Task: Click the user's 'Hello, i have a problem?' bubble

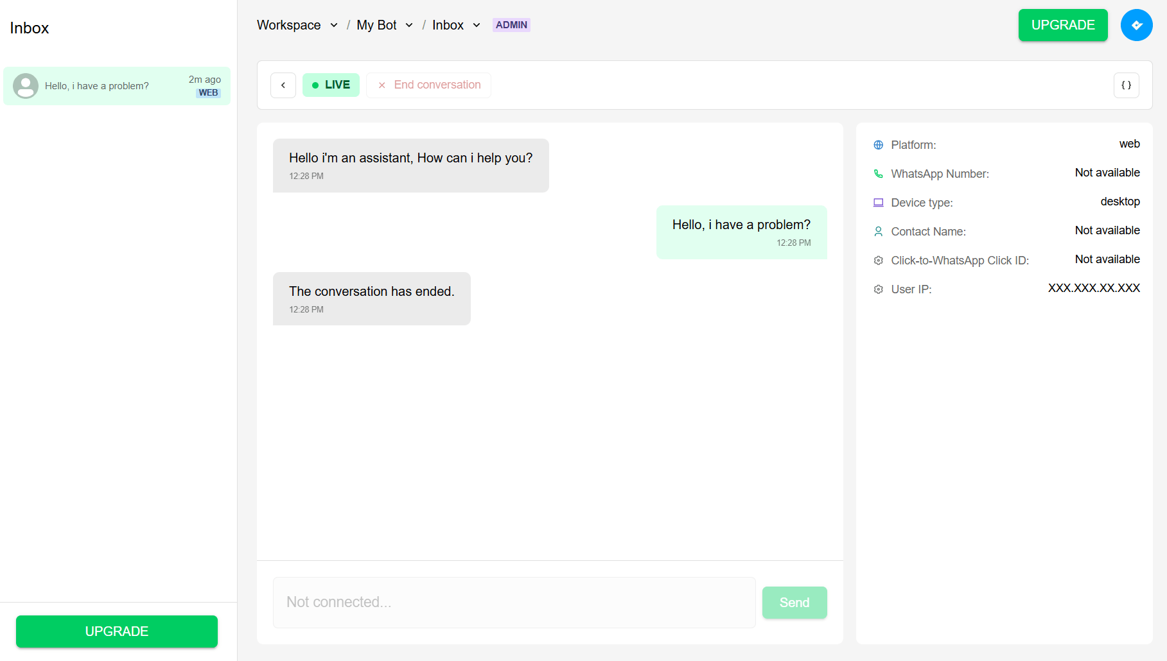Action: click(742, 232)
